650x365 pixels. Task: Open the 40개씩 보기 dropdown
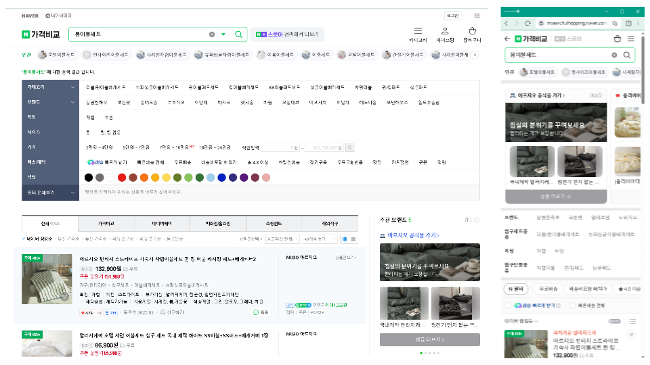319,239
